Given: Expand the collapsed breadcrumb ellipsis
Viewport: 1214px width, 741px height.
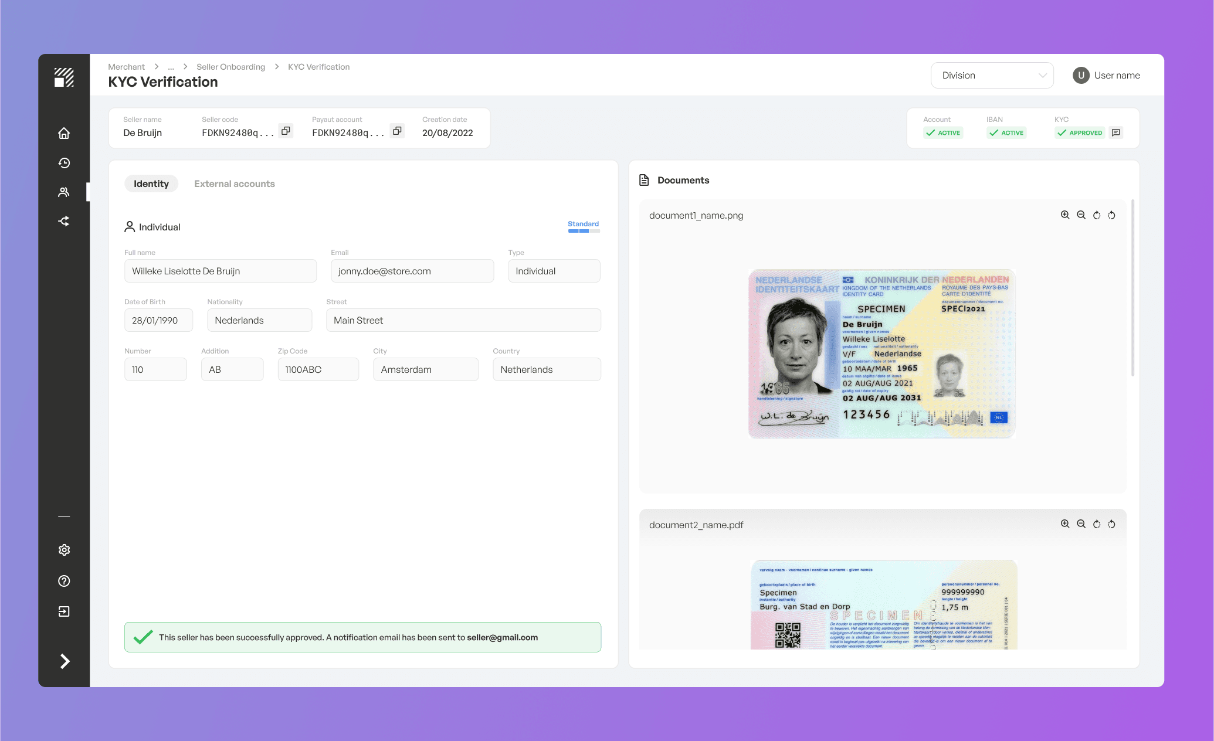Looking at the screenshot, I should 171,67.
